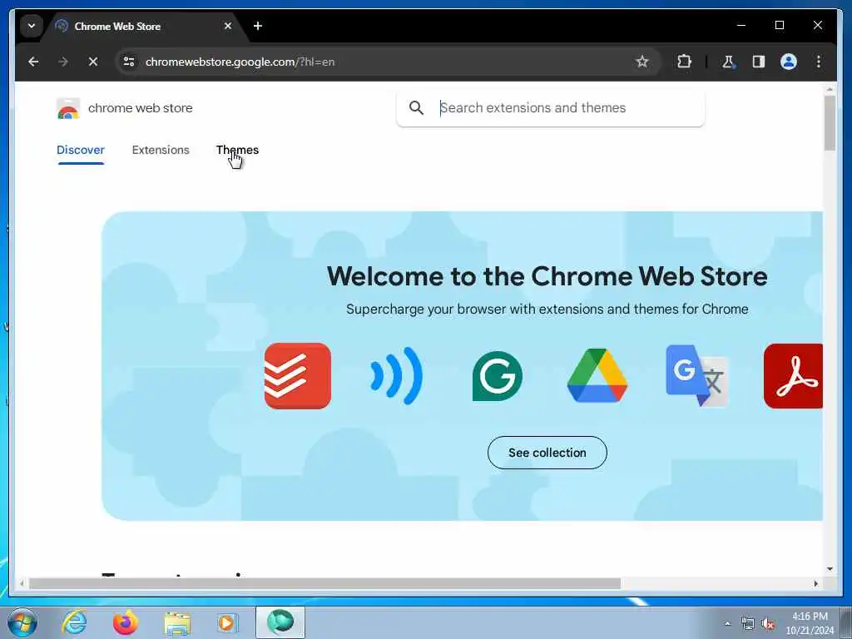The height and width of the screenshot is (639, 852).
Task: Click the horizontal scrollbar thumb
Action: [x=324, y=583]
